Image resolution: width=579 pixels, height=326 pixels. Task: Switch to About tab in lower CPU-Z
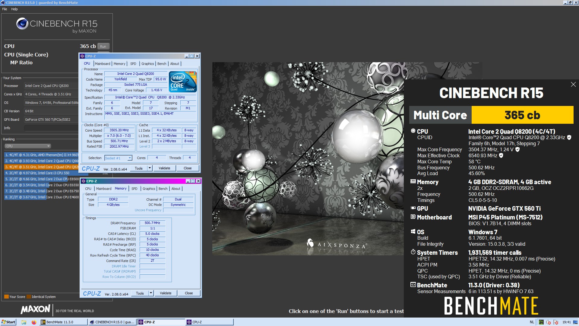(x=176, y=189)
